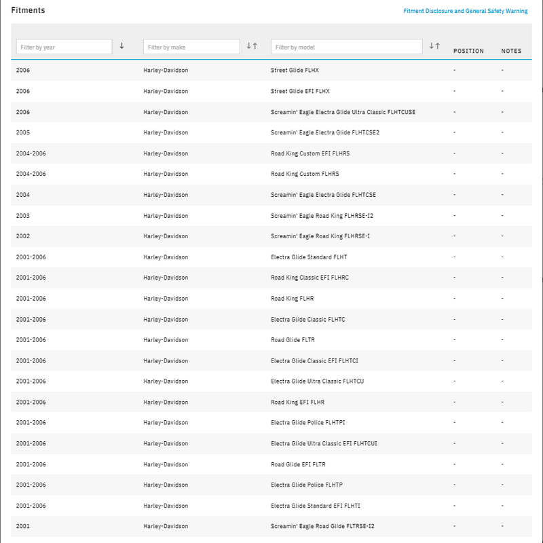Click the Fitments section heading
Screen dimensions: 543x543
[x=28, y=10]
